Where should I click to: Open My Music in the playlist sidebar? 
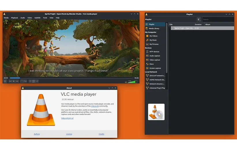tap(153, 40)
